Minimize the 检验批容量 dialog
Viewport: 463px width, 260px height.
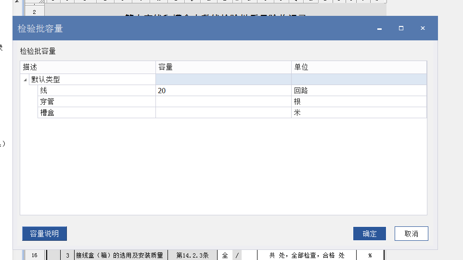coord(379,28)
